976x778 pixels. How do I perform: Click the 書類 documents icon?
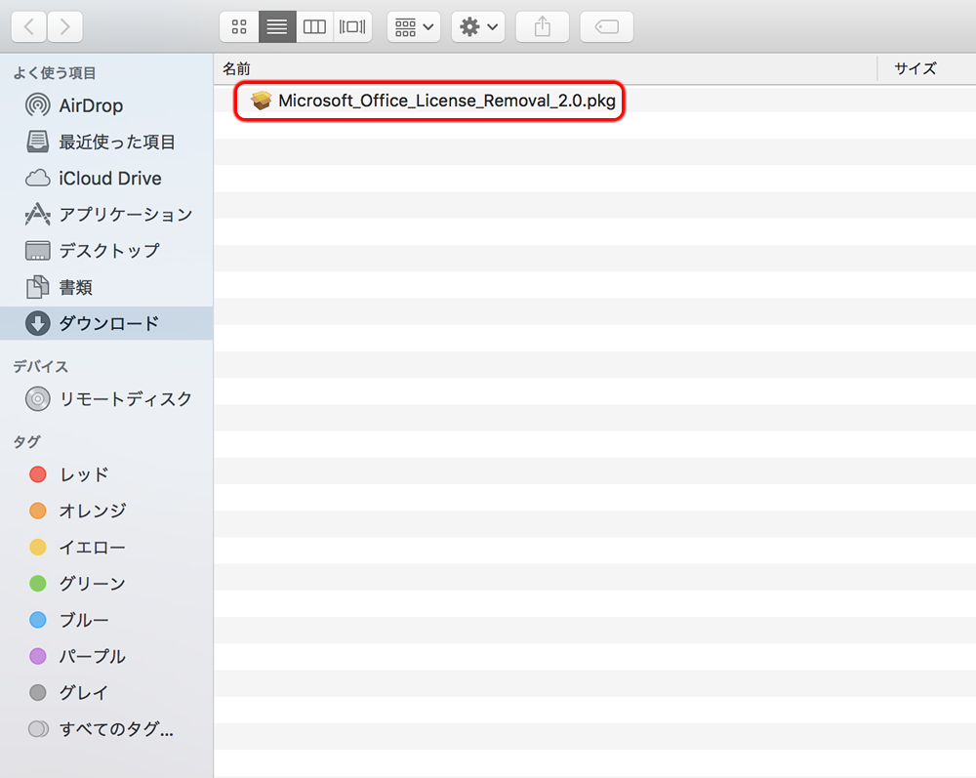coord(37,287)
